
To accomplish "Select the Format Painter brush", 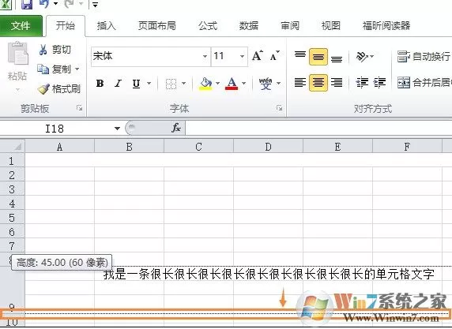I will (x=43, y=89).
